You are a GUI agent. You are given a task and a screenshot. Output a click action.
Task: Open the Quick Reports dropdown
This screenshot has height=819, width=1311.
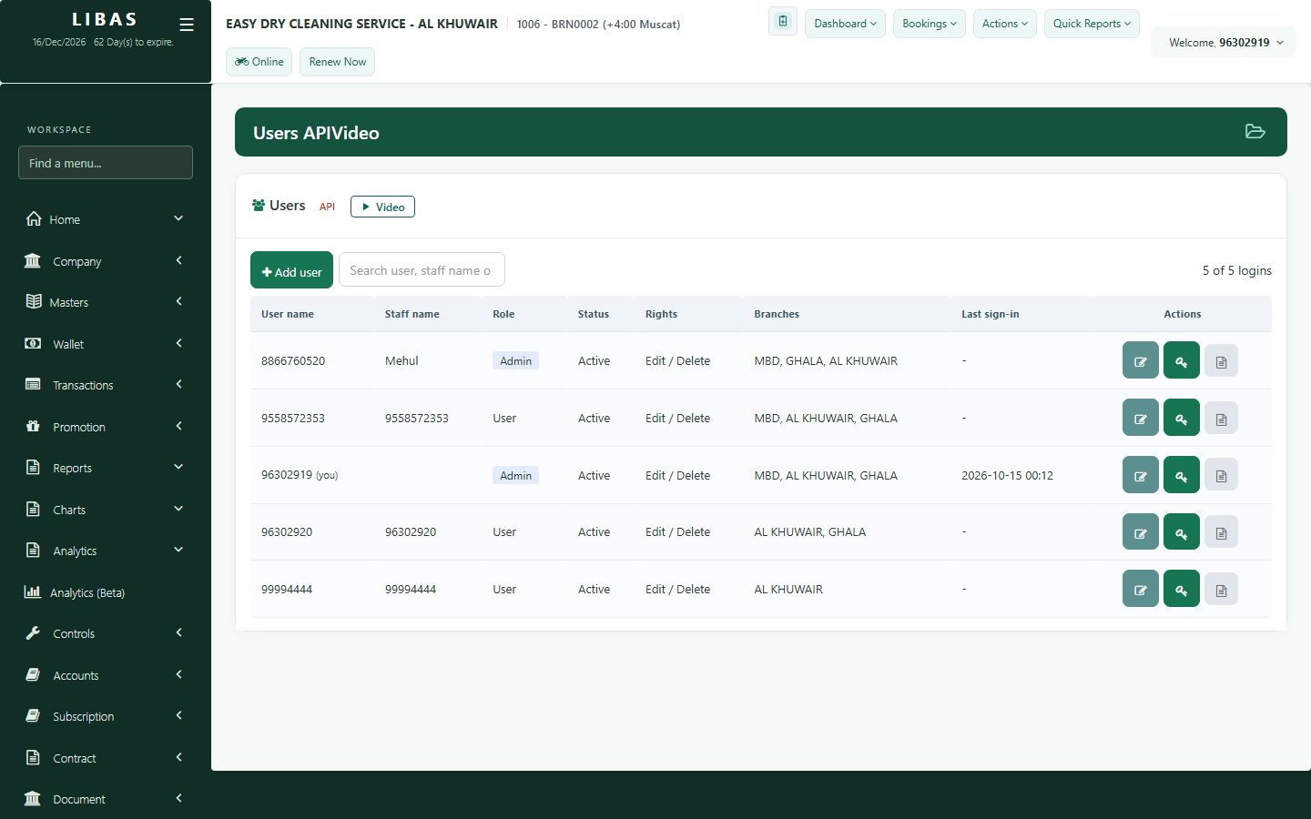(1092, 24)
